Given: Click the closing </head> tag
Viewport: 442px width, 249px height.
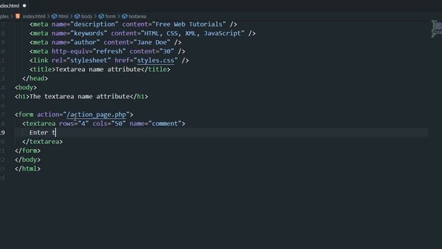Looking at the screenshot, I should [35, 78].
